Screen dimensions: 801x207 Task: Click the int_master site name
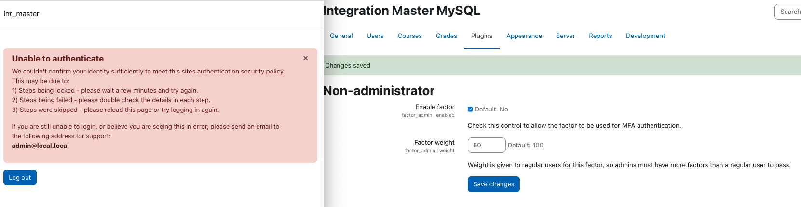pyautogui.click(x=21, y=14)
